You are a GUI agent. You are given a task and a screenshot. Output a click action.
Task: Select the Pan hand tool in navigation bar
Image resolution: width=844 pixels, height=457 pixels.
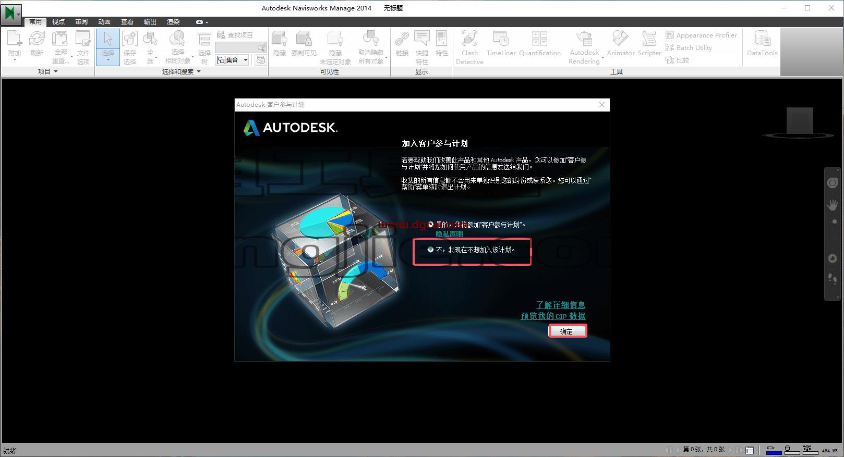(833, 205)
